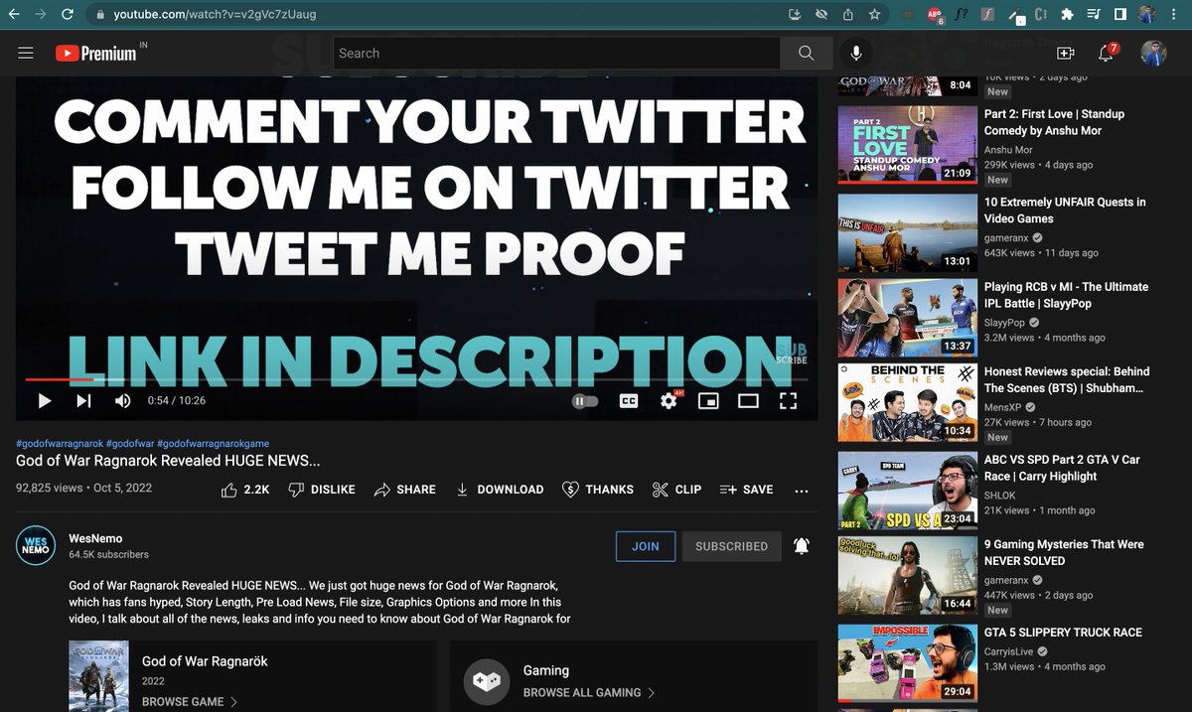Open the Extensions puzzle icon
Screen dimensions: 1192x712
[x=1067, y=15]
